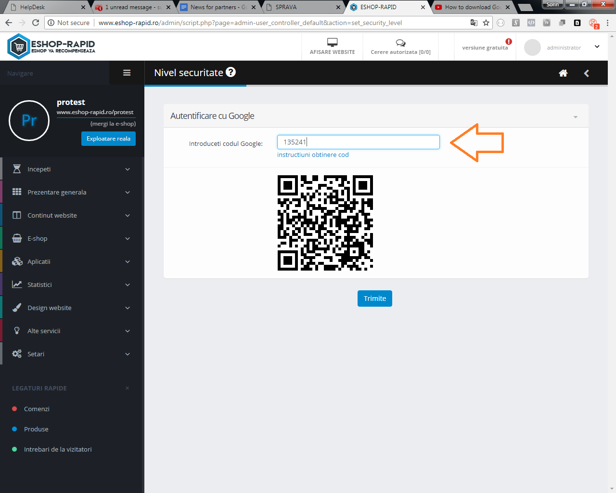The width and height of the screenshot is (616, 493).
Task: Click the AFISARE WEBSITE monitor icon
Action: pyautogui.click(x=333, y=42)
